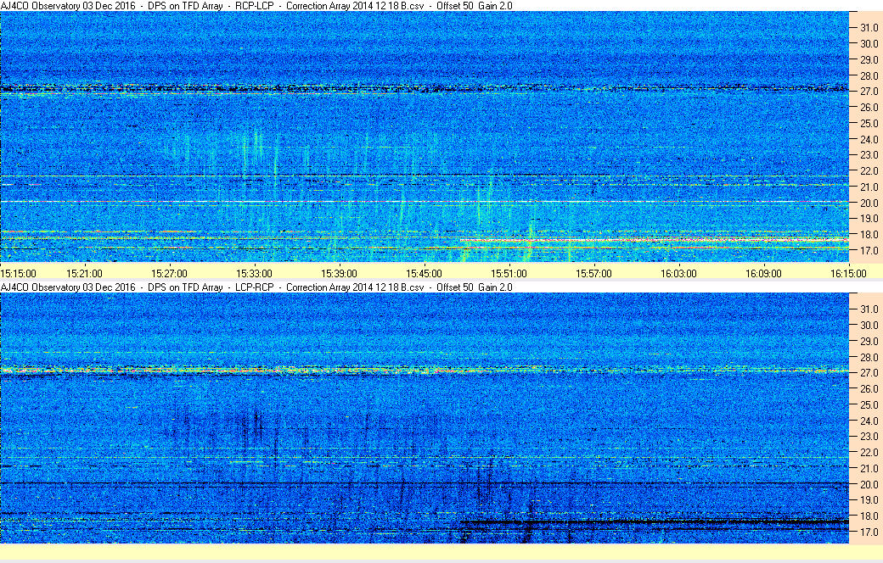Click 29.0 frequency label on LCP-RCP chart
Image resolution: width=883 pixels, height=563 pixels.
click(869, 341)
